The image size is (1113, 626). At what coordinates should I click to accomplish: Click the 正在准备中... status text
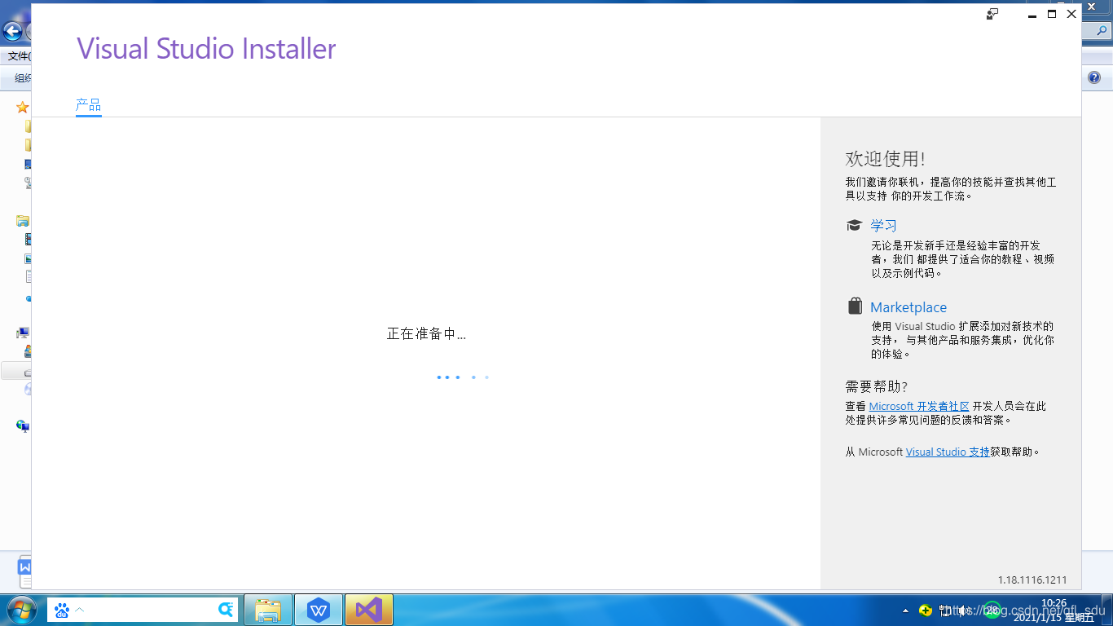coord(426,334)
